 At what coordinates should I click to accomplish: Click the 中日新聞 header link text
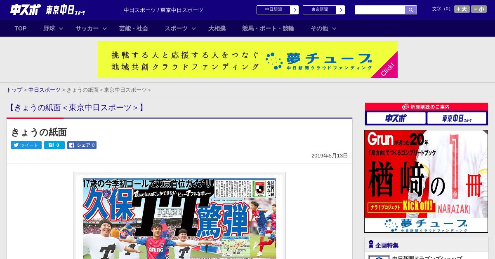pos(273,9)
